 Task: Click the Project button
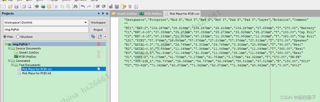click(98, 30)
